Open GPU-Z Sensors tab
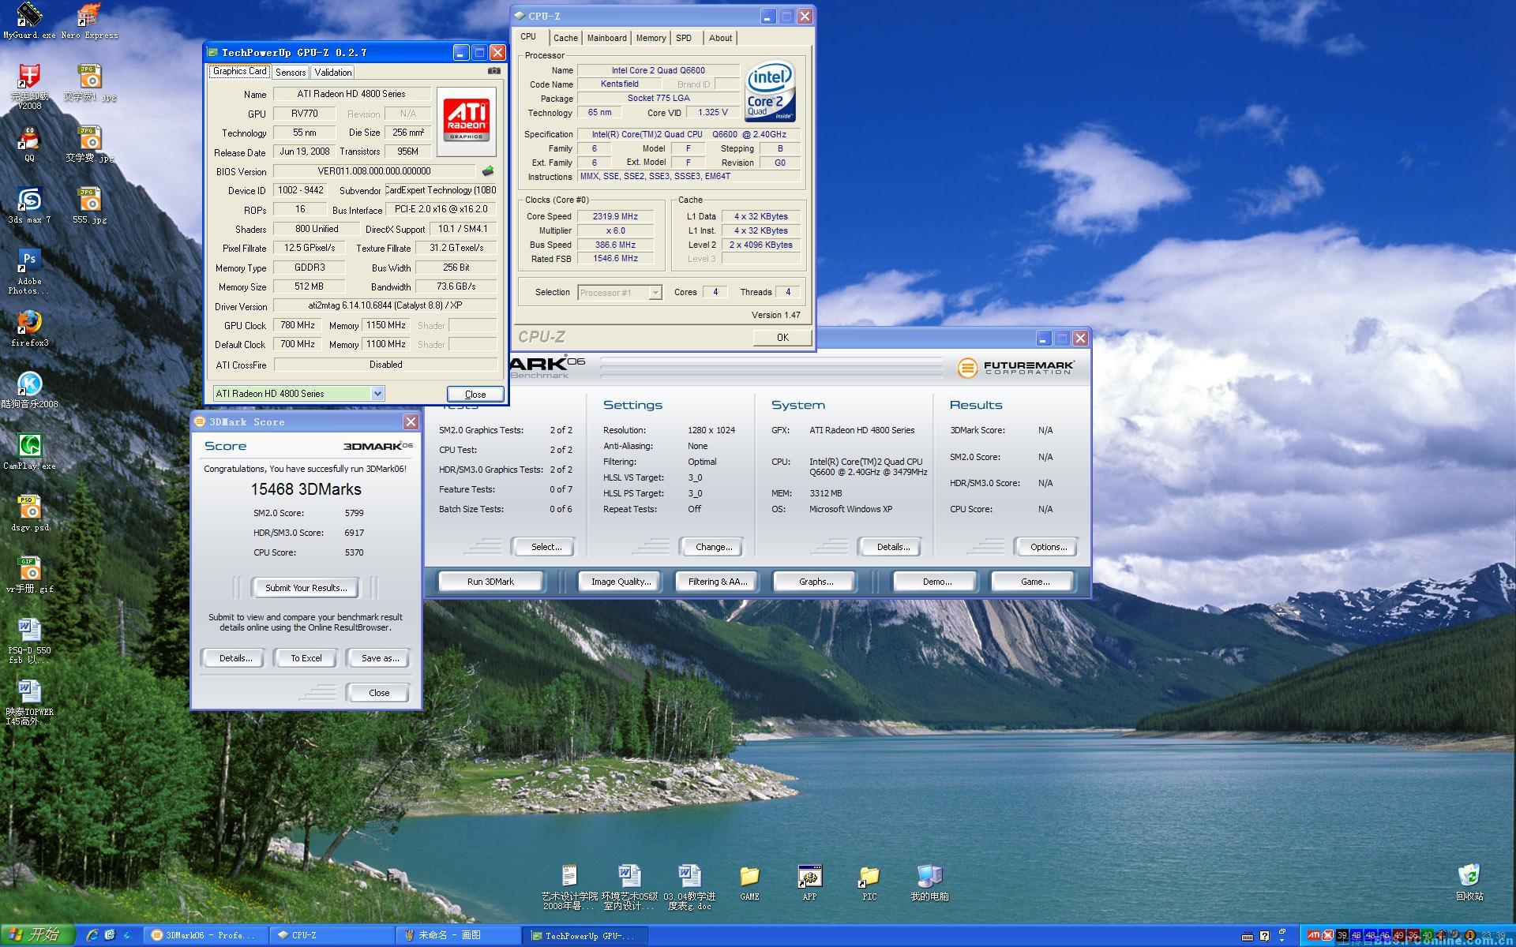Screen dimensions: 1516x947 coord(291,72)
